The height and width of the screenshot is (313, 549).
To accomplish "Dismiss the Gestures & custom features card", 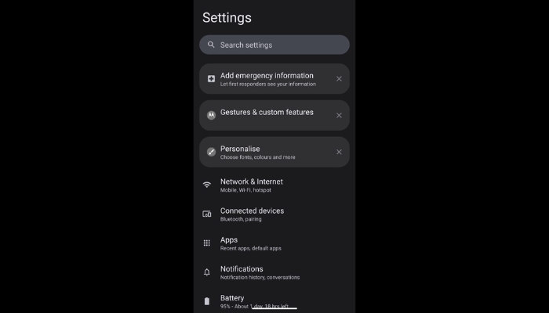I will click(339, 115).
